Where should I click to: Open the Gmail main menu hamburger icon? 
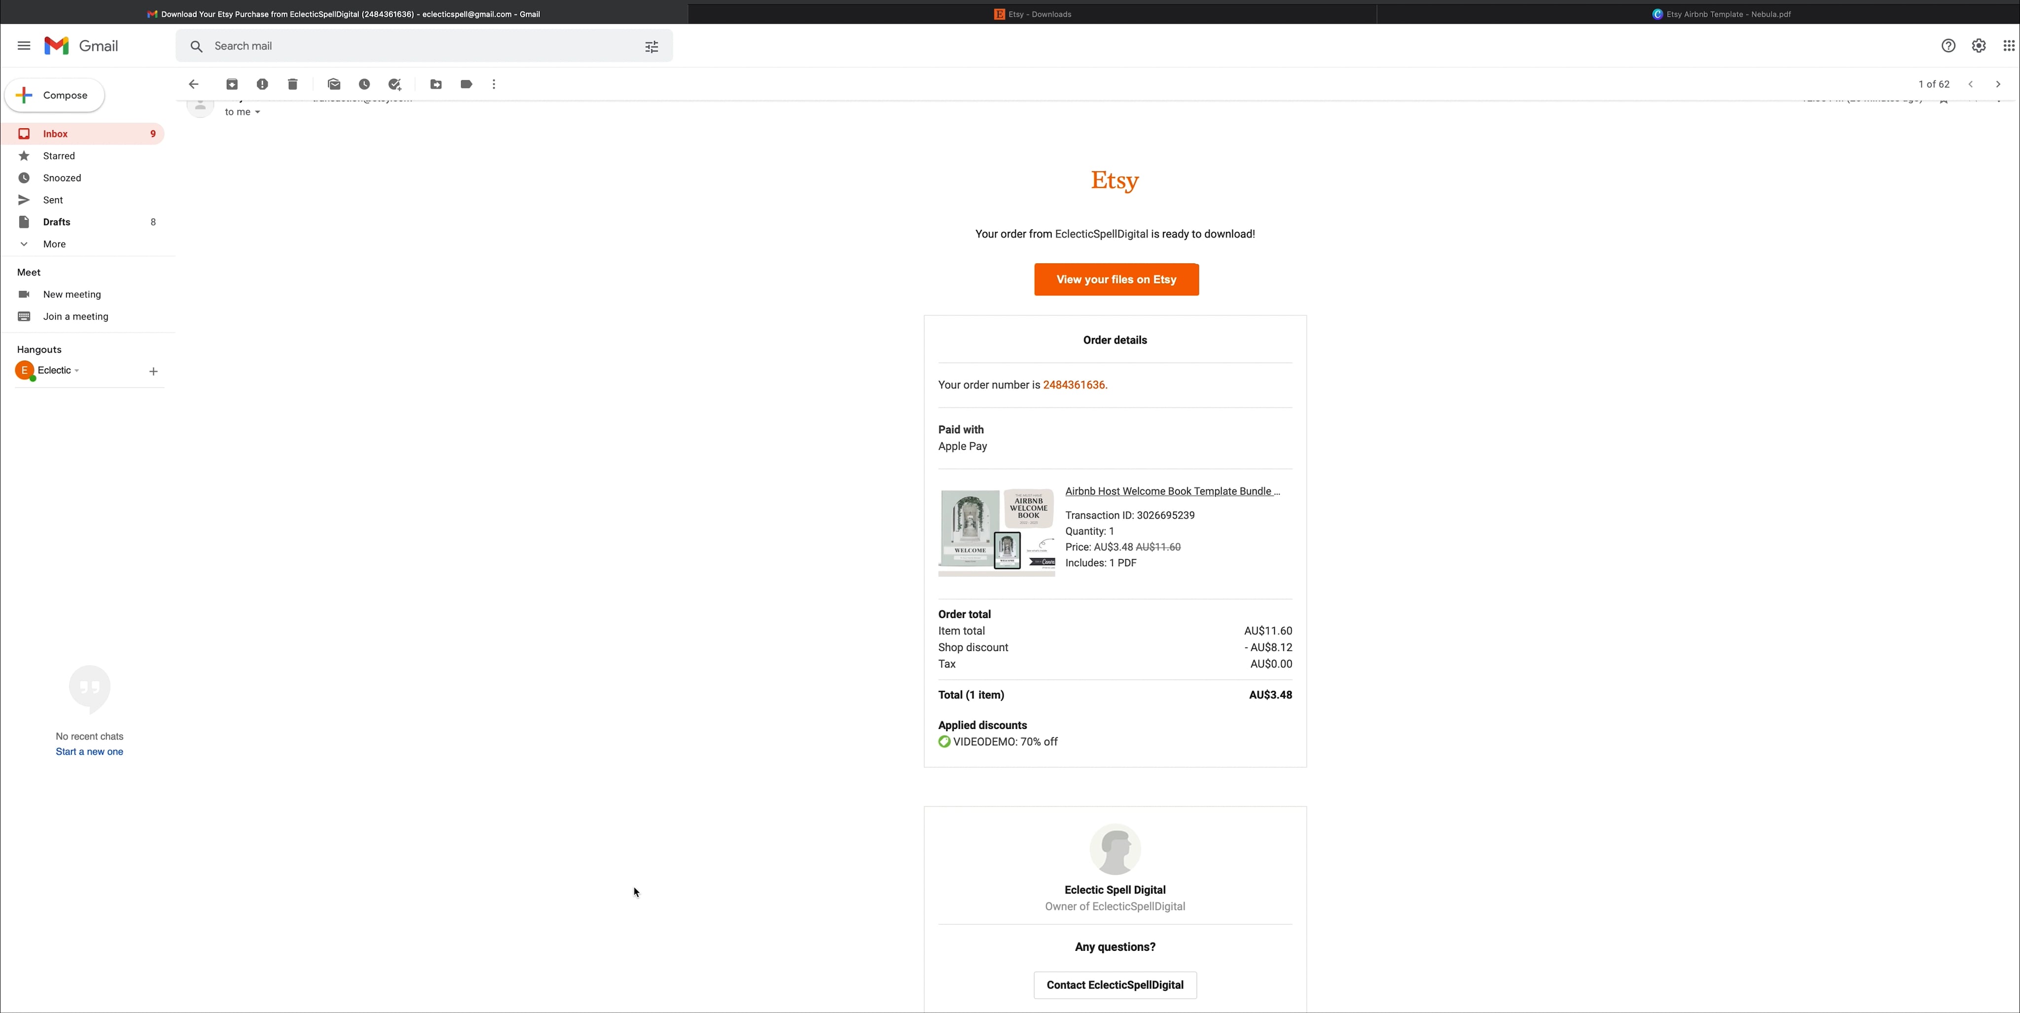point(24,45)
